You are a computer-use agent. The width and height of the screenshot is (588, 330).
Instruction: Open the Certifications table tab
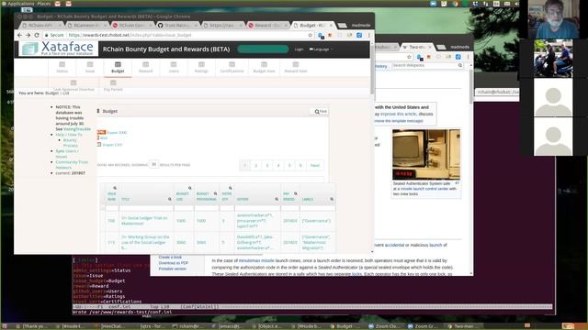tap(232, 67)
